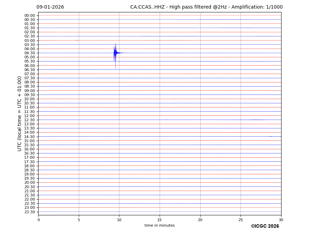Click the 30 tick on the minutes axis
319x239 pixels.
pyautogui.click(x=281, y=219)
